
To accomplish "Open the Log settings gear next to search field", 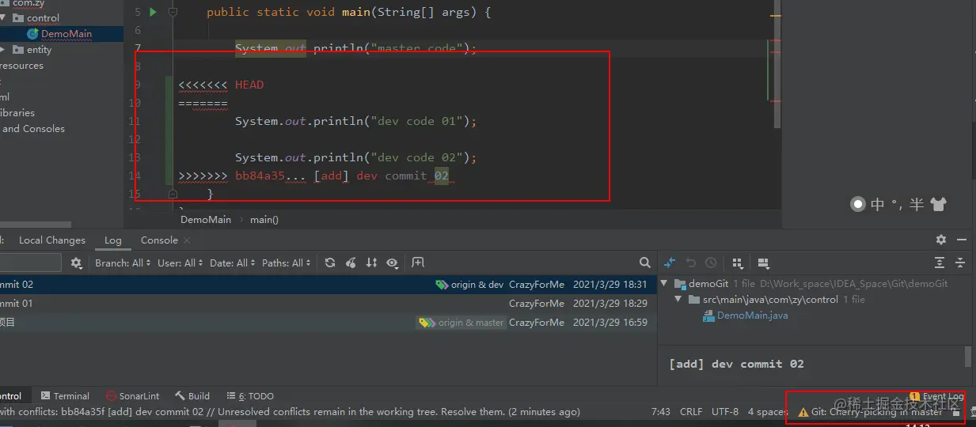I will click(x=76, y=263).
